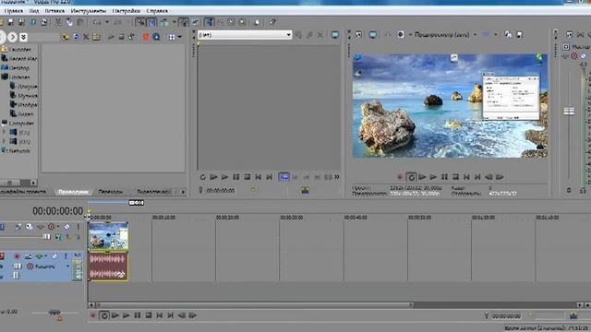Click the What's This Help icon
591x332 pixels.
tap(272, 22)
